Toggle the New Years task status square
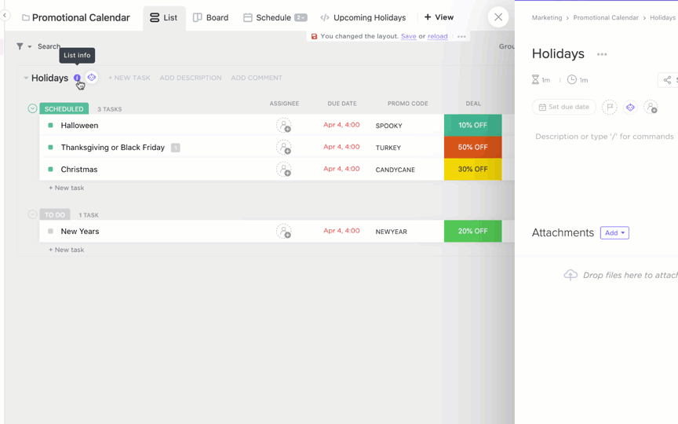Viewport: 678px width, 424px height. pyautogui.click(x=50, y=232)
